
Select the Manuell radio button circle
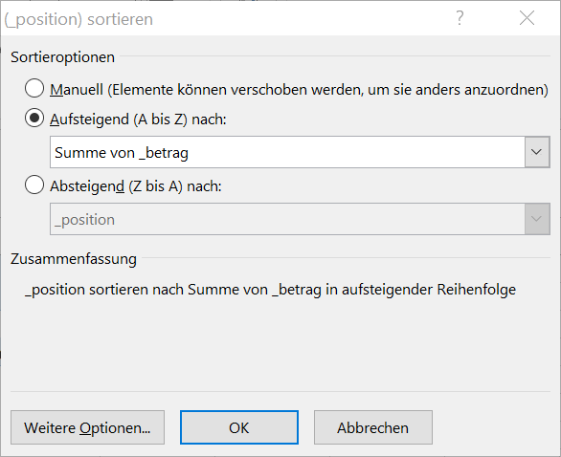(34, 88)
